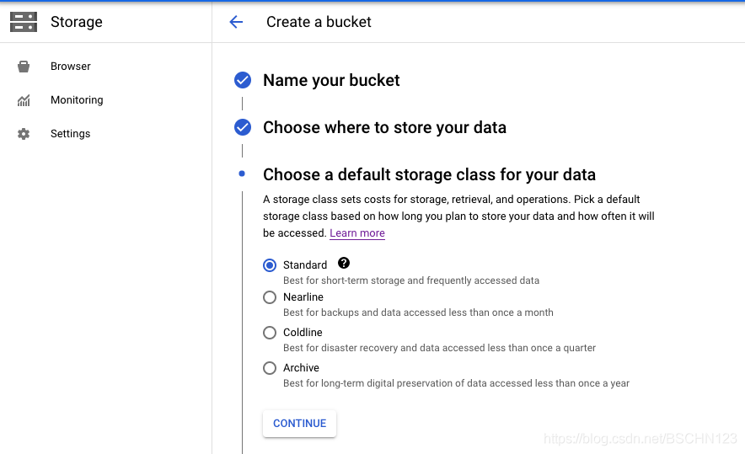Click 'Best for disaster recovery' description
The width and height of the screenshot is (745, 454).
[439, 348]
